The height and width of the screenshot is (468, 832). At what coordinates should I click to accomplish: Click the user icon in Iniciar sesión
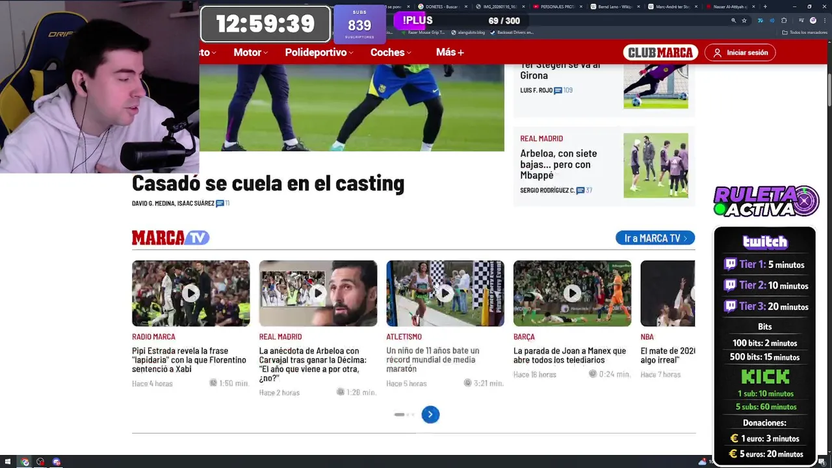[718, 53]
